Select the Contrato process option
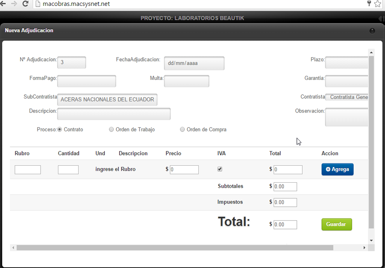The image size is (385, 268). tap(60, 130)
